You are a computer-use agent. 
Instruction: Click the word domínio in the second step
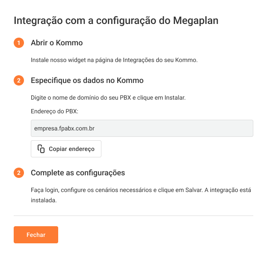coord(85,98)
